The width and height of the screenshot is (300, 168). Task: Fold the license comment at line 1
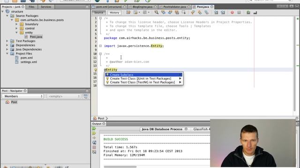100,18
